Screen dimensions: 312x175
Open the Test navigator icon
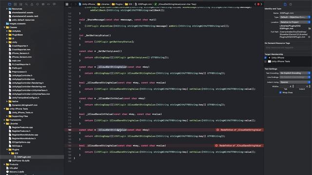click(x=38, y=4)
